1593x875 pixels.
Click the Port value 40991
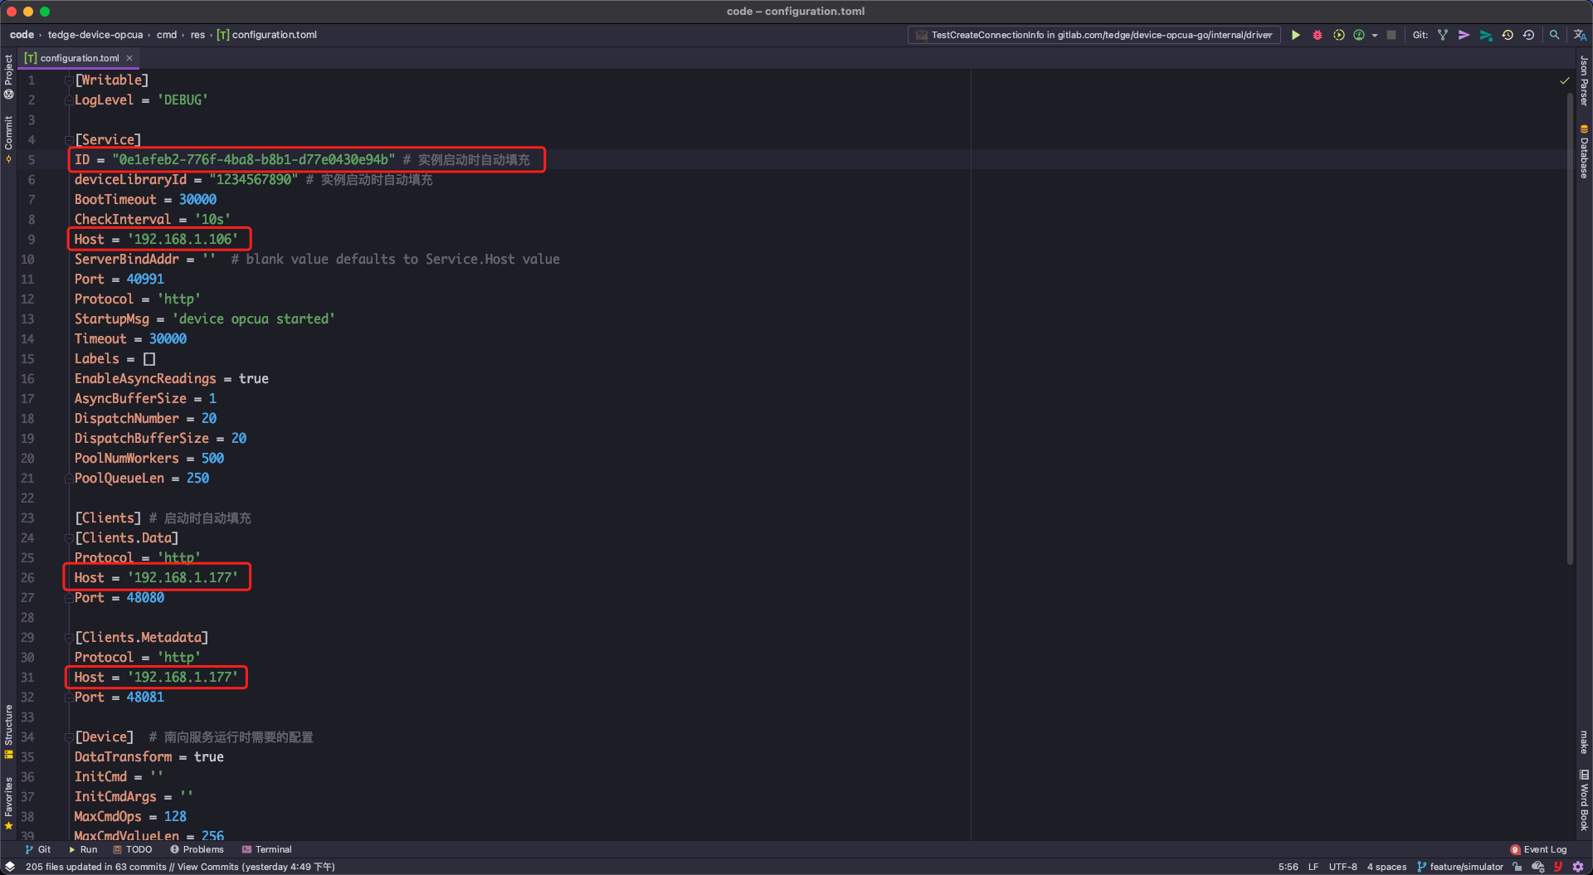pyautogui.click(x=145, y=279)
